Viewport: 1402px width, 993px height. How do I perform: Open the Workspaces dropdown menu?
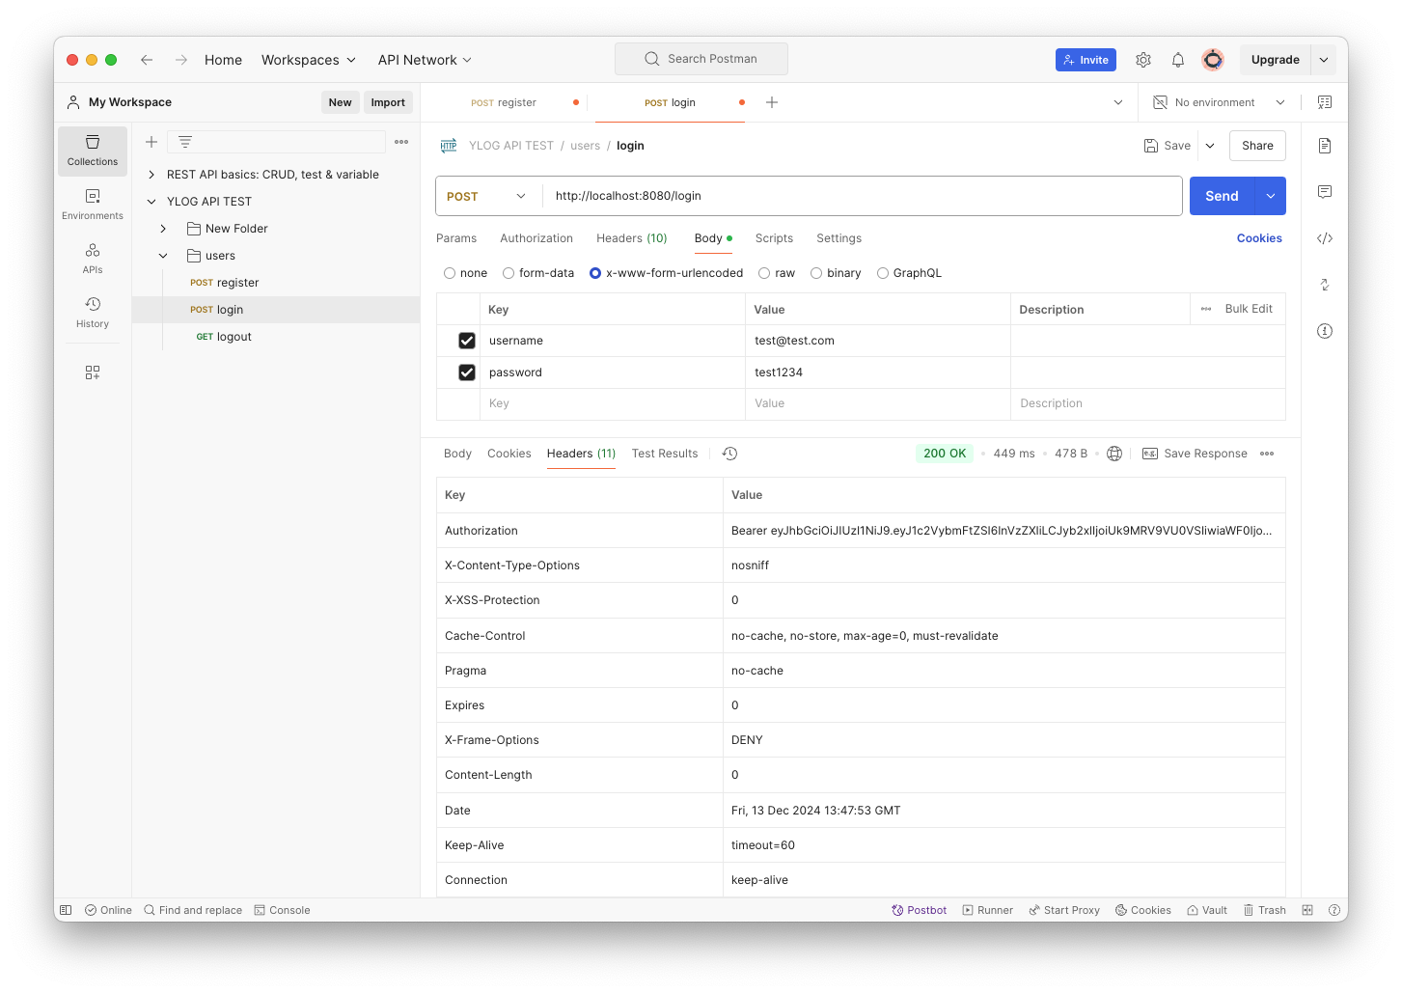click(x=309, y=60)
